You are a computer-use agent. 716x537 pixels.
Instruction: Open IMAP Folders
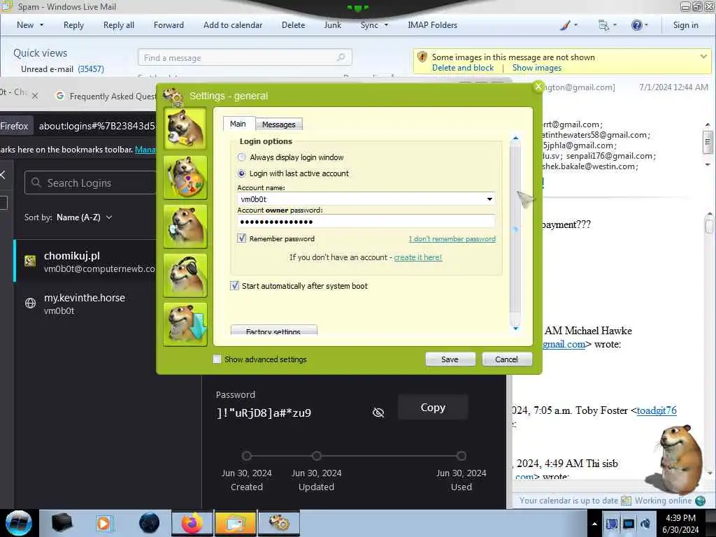click(x=432, y=25)
